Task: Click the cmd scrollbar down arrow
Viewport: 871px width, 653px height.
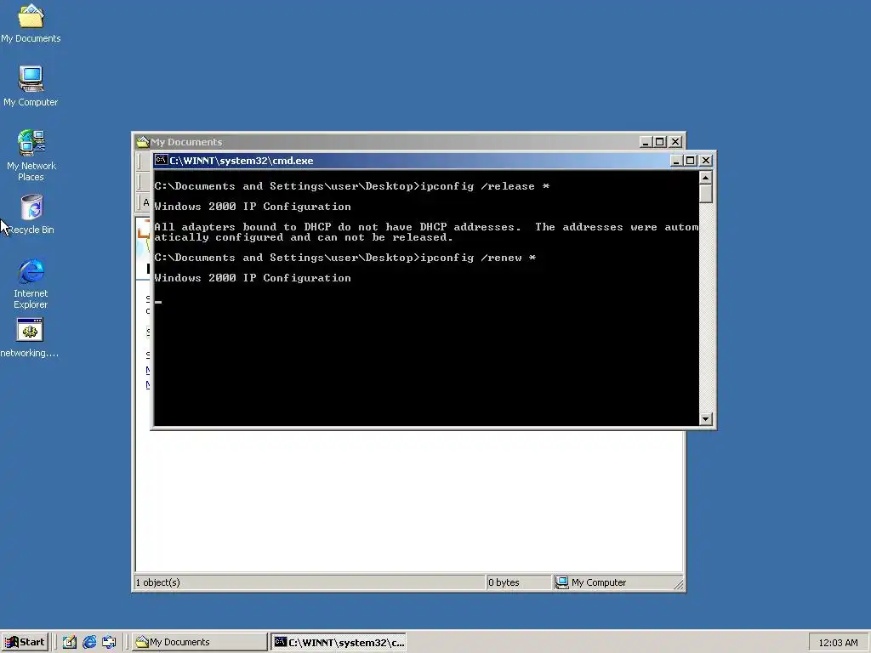Action: [x=705, y=419]
